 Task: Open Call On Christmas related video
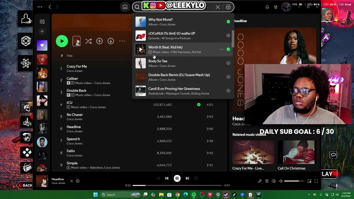[x=296, y=155]
